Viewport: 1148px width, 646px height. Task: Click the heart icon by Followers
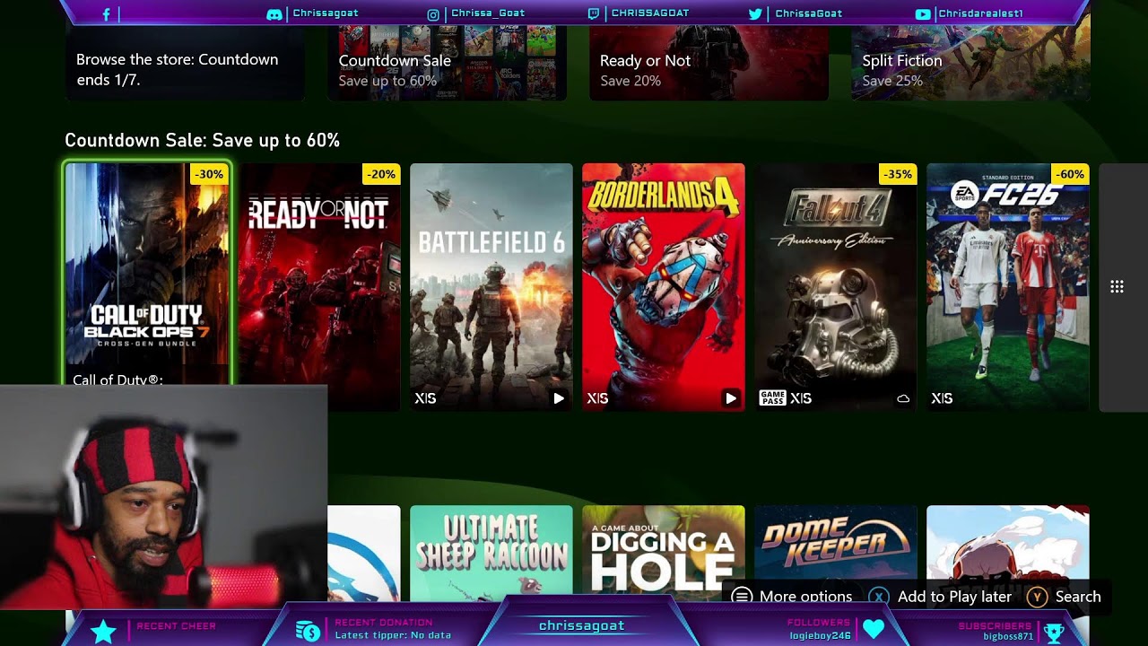pyautogui.click(x=874, y=631)
